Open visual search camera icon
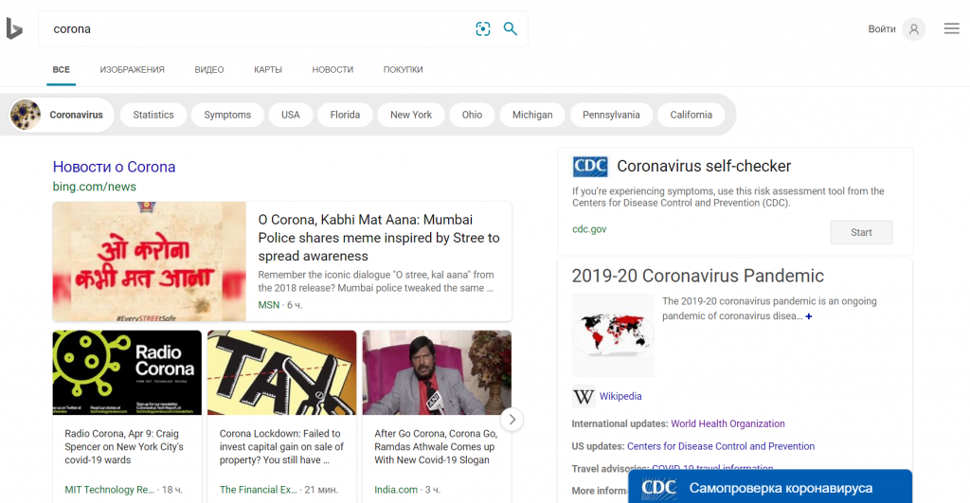Screen dimensions: 970x503 (x=483, y=29)
